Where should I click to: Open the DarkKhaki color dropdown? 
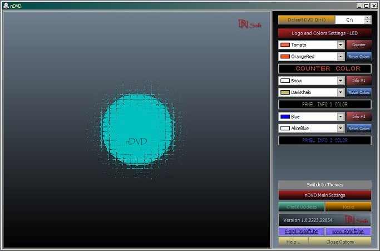[x=340, y=92]
